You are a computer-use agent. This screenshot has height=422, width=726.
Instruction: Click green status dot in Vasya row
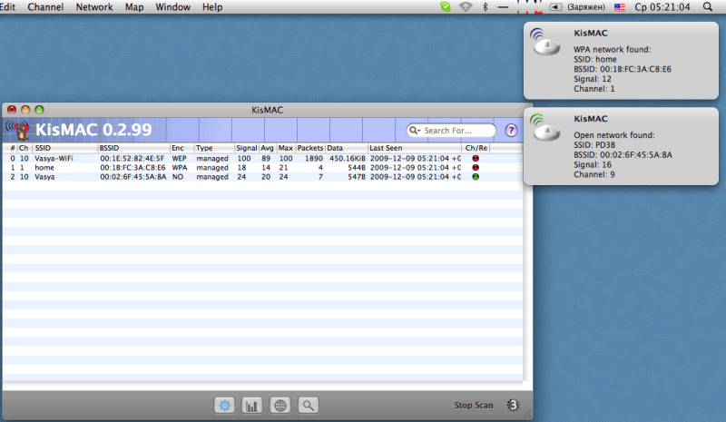(x=476, y=177)
